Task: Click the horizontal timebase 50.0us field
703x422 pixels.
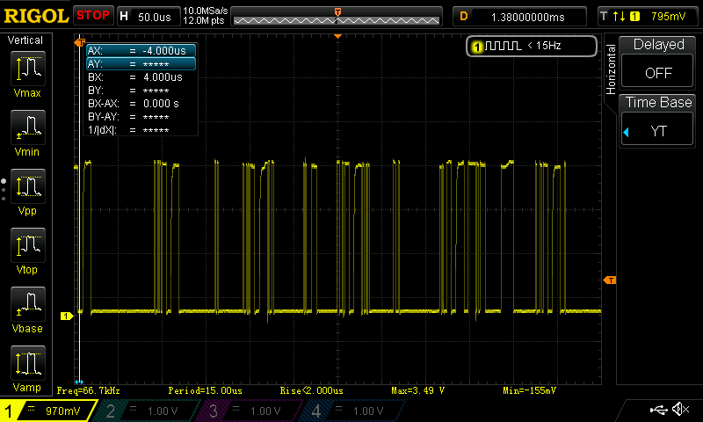Action: [x=149, y=17]
